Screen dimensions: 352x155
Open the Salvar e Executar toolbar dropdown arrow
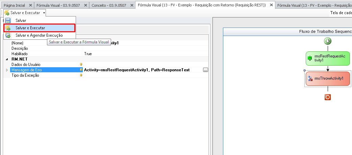pyautogui.click(x=44, y=13)
